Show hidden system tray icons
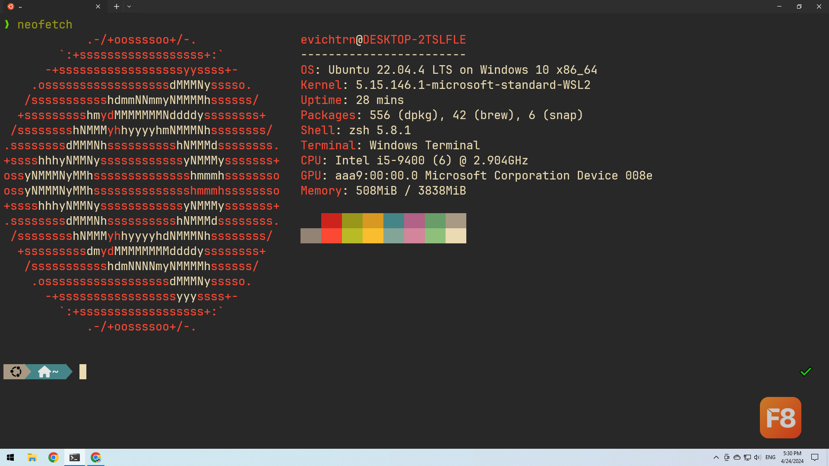This screenshot has width=829, height=466. [716, 457]
